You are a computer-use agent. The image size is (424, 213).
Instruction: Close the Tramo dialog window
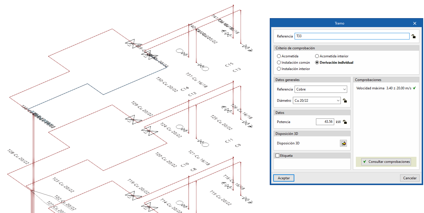pyautogui.click(x=415, y=23)
